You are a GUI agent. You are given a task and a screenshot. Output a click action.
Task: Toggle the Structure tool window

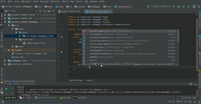coord(2,38)
